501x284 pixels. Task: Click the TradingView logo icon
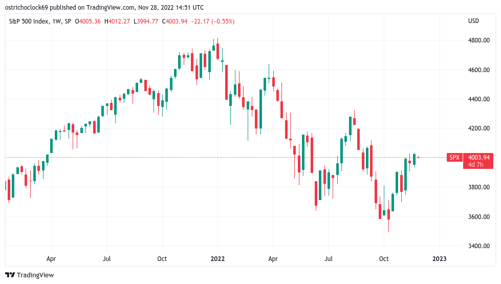(x=10, y=275)
